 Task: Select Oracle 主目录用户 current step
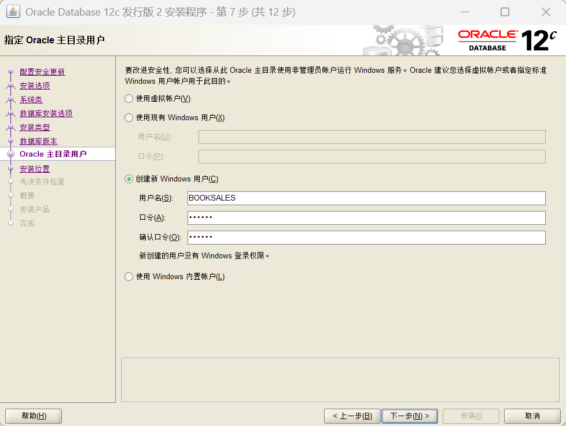click(53, 154)
